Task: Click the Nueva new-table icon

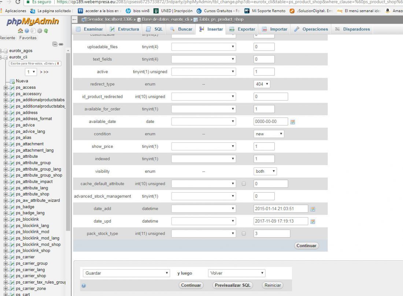Action: point(12,81)
